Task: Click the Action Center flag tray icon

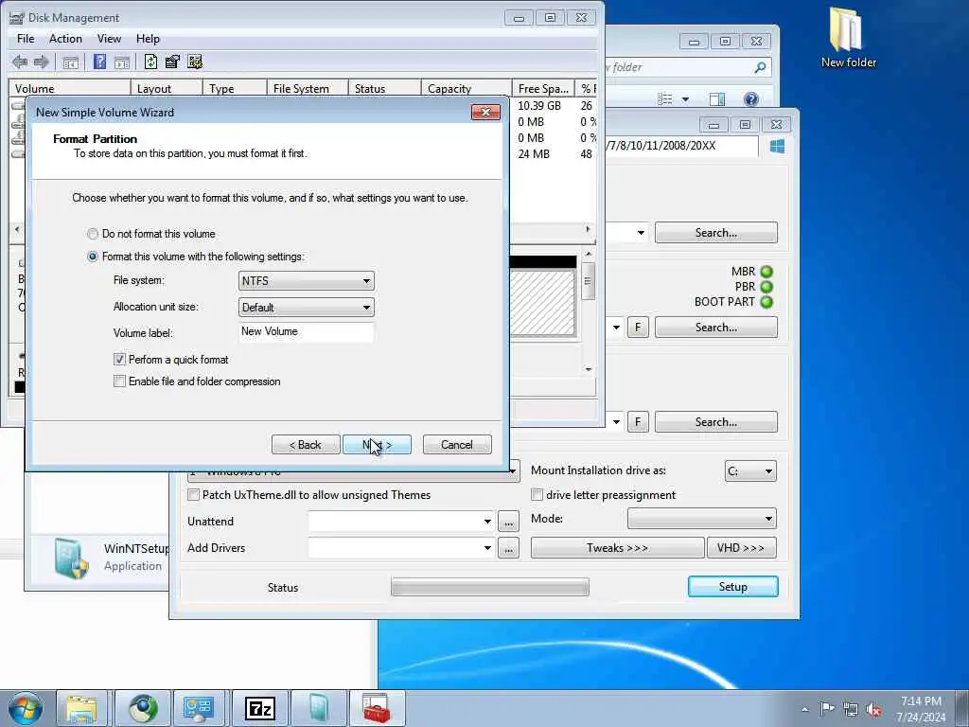Action: pos(827,708)
